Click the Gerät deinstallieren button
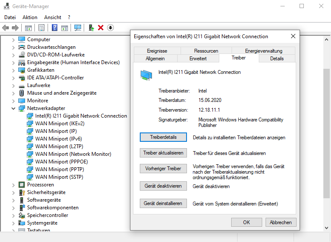The height and width of the screenshot is (242, 331). click(x=163, y=203)
